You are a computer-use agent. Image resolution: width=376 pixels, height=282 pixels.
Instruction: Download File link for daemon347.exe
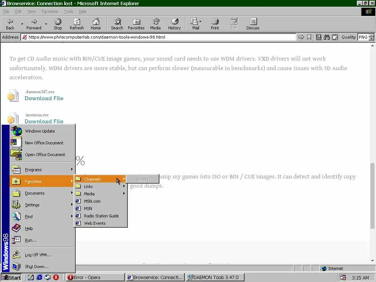(x=44, y=98)
